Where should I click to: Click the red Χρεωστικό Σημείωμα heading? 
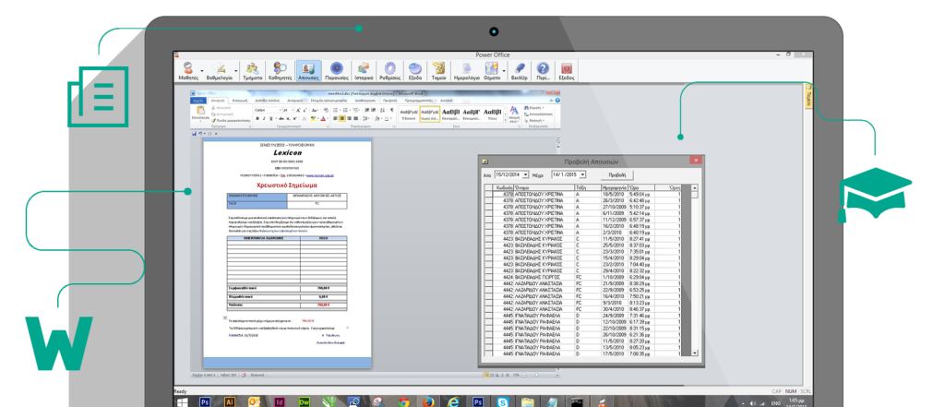(x=287, y=186)
